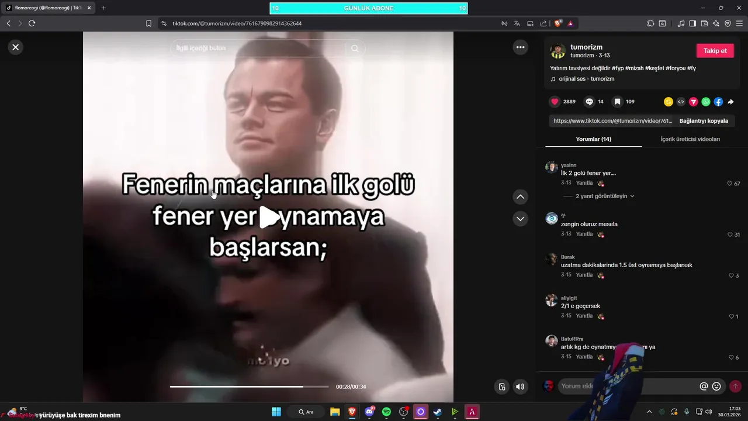The width and height of the screenshot is (748, 421).
Task: Open Discord from the taskbar
Action: 369,412
